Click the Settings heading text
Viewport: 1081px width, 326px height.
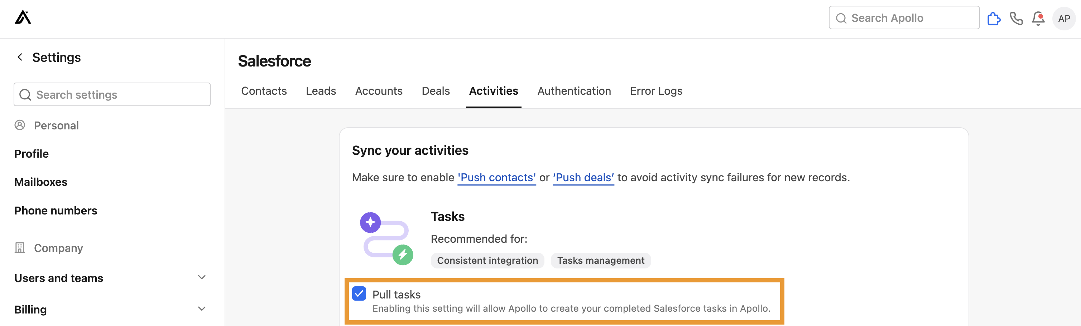tap(57, 58)
